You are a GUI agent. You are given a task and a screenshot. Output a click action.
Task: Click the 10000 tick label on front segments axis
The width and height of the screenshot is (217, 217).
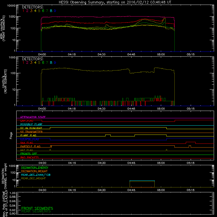tap(11, 5)
